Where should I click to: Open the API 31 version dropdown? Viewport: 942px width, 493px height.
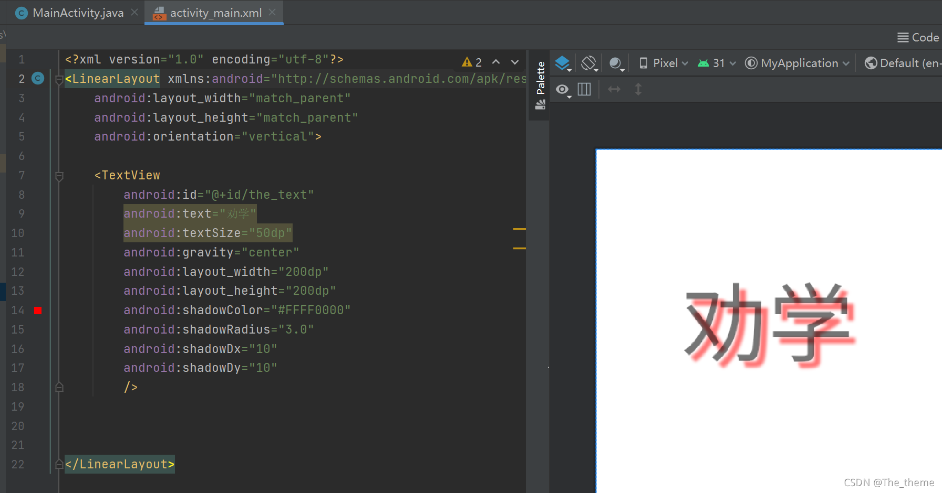point(717,63)
